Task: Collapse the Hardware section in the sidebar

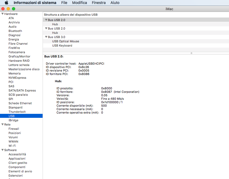Action: [x=2, y=14]
